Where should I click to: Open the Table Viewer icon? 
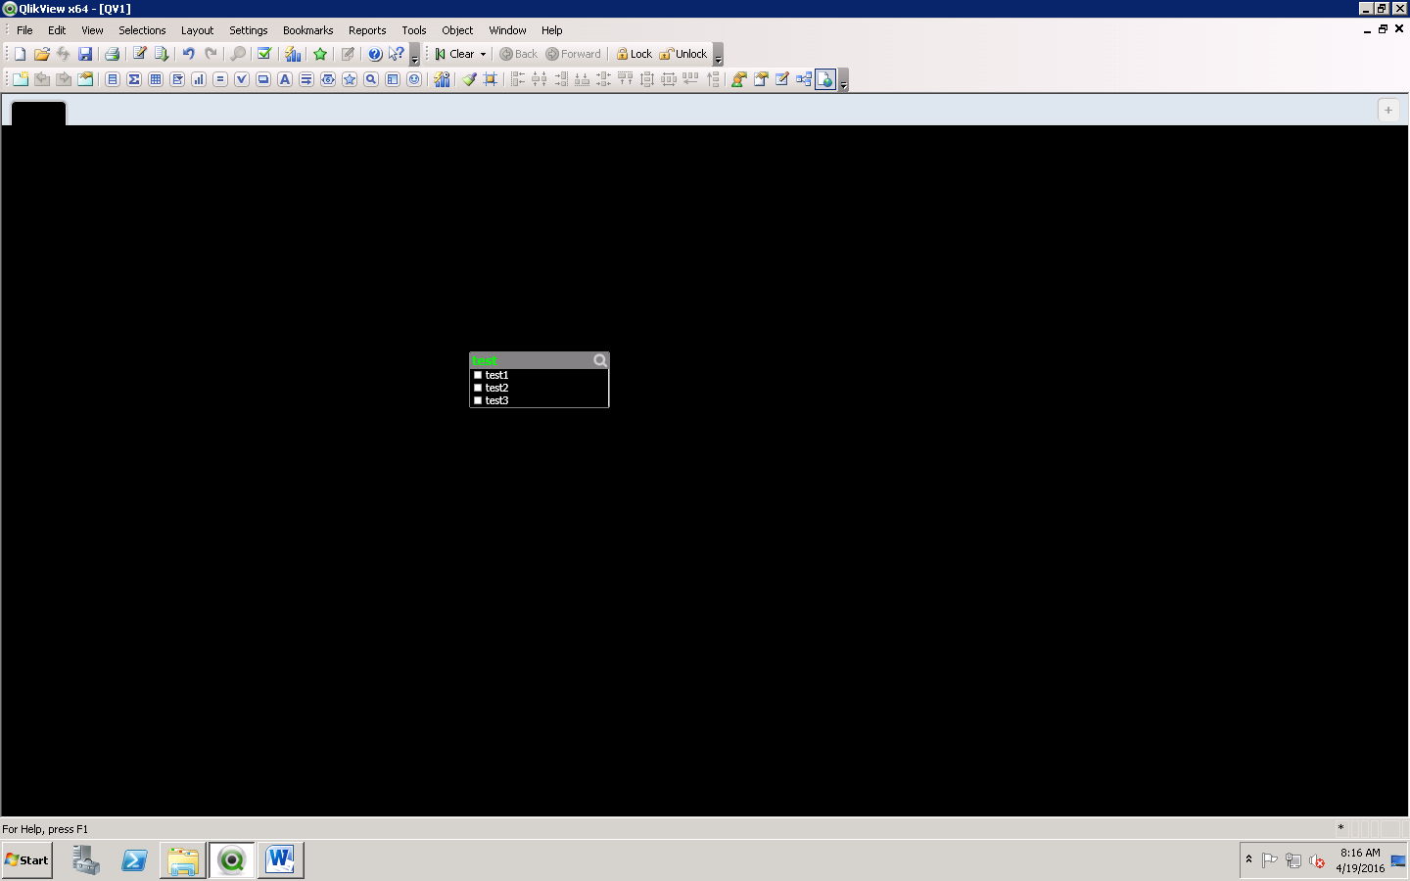(804, 79)
